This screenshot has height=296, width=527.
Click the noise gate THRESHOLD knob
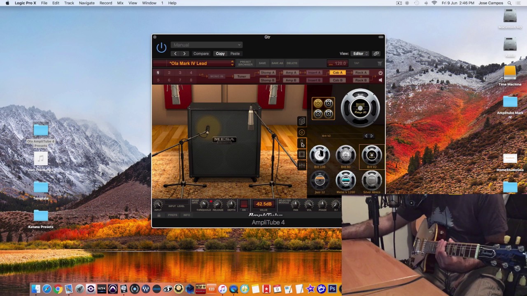point(204,204)
